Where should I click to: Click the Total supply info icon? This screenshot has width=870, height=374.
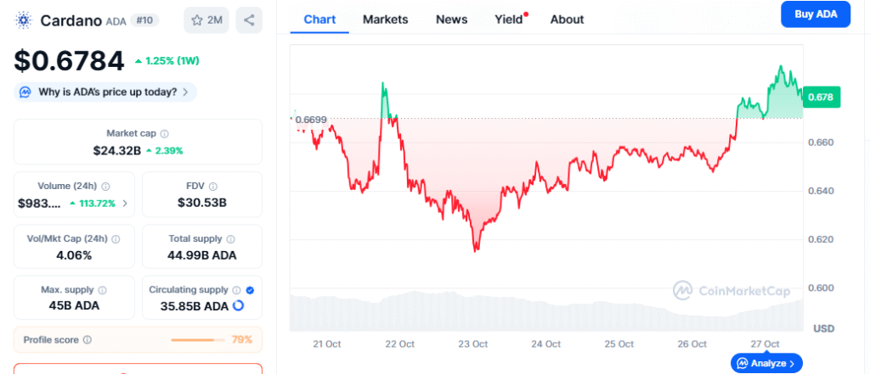[231, 239]
